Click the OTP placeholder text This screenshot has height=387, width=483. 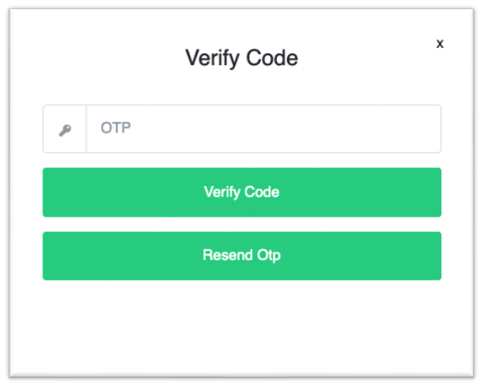click(x=116, y=128)
